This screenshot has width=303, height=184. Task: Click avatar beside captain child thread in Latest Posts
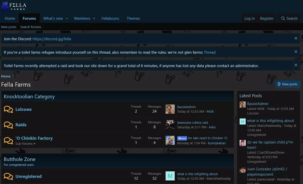tap(242, 143)
